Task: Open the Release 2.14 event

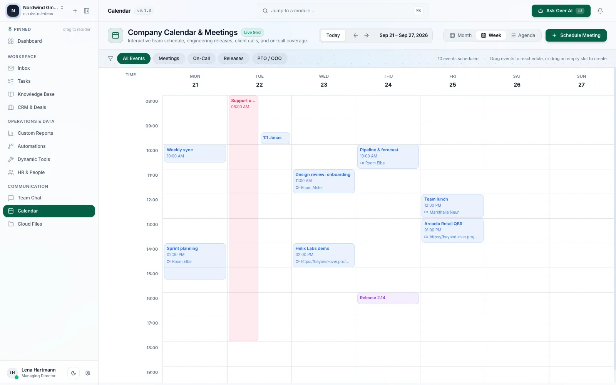Action: pos(388,298)
